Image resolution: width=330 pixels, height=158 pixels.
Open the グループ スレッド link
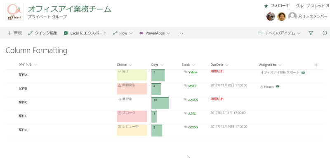(312, 6)
